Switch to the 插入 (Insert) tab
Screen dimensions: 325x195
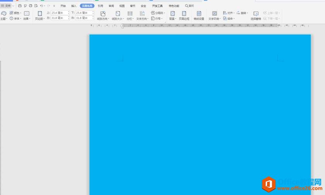tap(74, 6)
